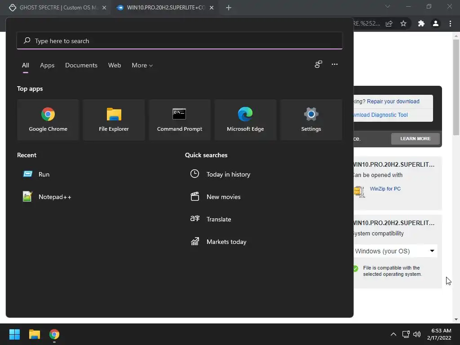
Task: Select Markets today quick search
Action: pyautogui.click(x=218, y=242)
